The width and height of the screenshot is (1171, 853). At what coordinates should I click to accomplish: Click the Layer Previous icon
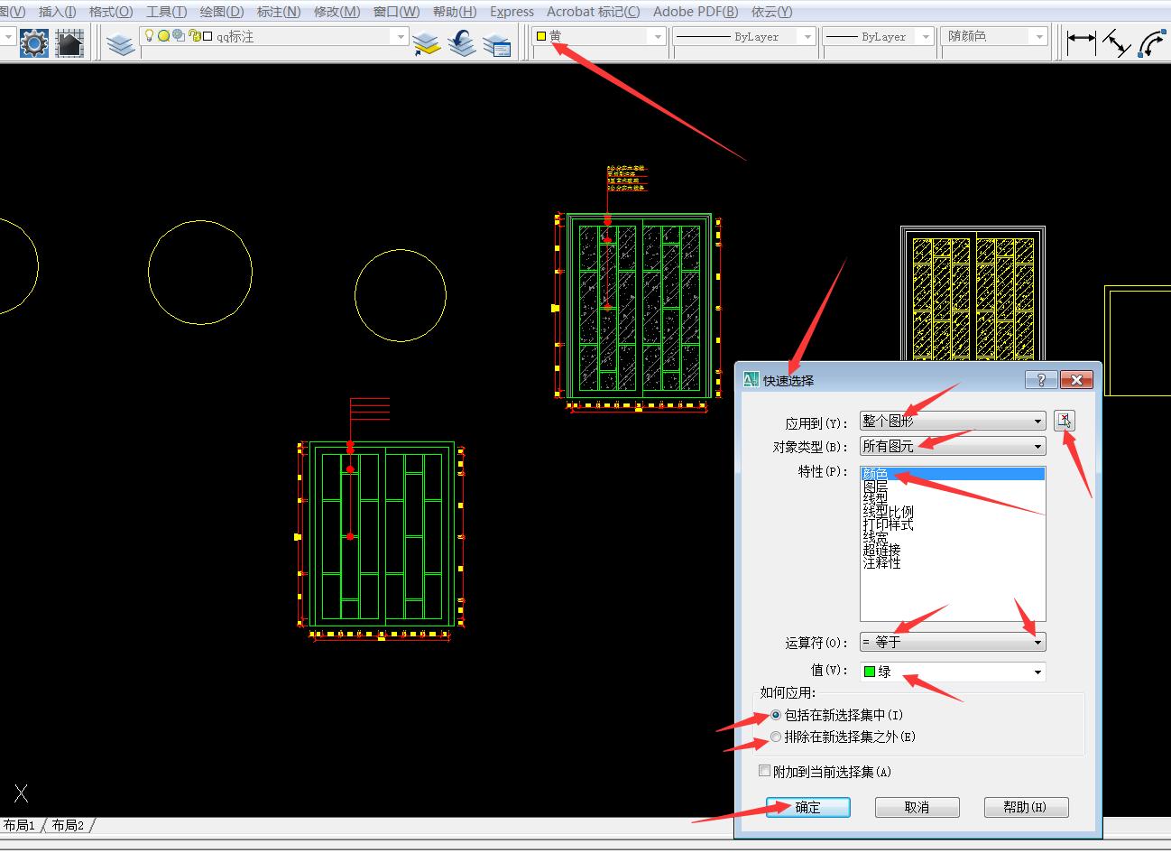462,42
